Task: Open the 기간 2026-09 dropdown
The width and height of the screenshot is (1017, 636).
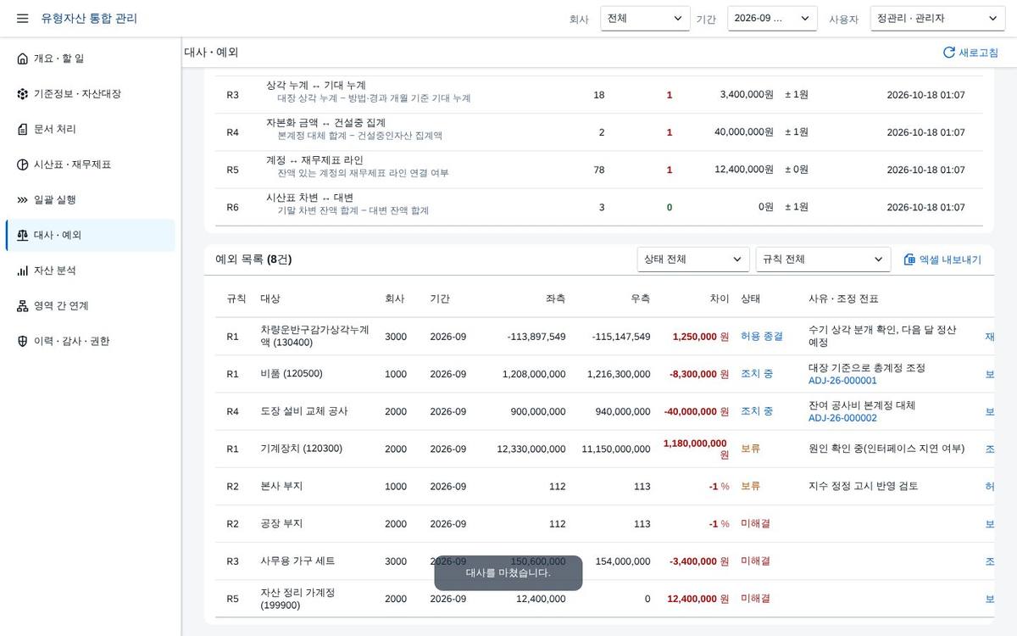Action: tap(772, 19)
